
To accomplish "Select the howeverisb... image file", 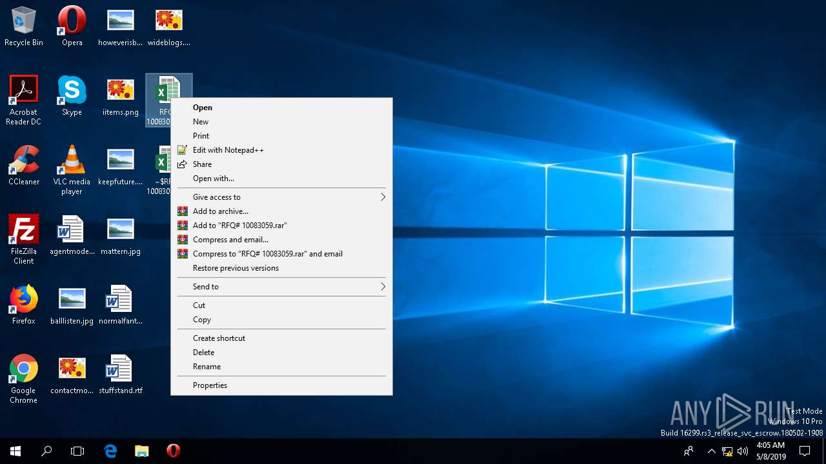I will 120,27.
